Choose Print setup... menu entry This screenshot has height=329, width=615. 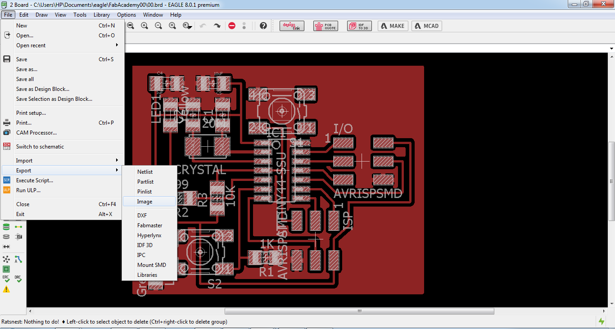coord(63,113)
